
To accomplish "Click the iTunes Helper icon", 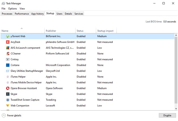I will tap(8, 77).
